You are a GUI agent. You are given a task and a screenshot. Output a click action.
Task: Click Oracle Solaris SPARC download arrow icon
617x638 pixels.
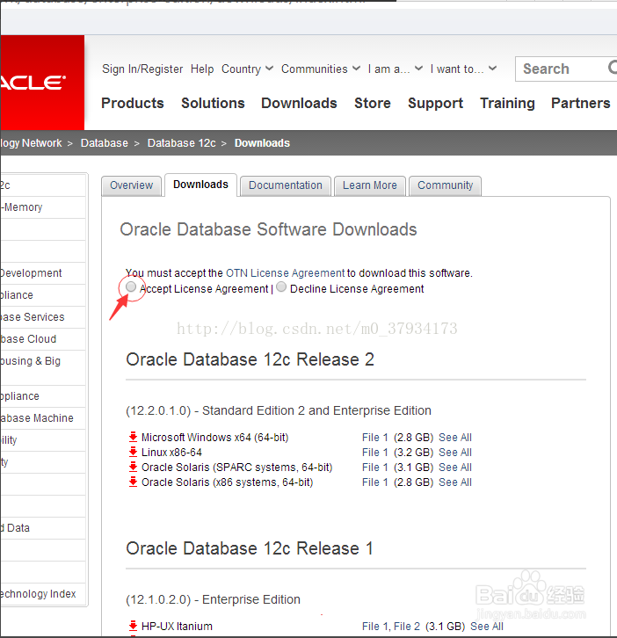click(133, 468)
